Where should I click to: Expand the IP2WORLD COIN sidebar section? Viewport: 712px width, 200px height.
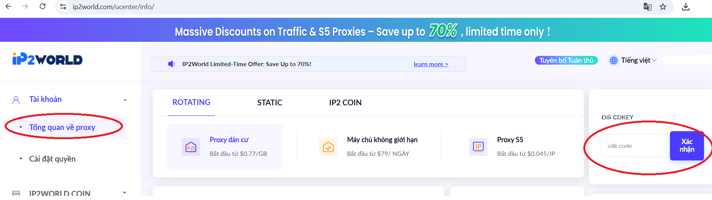[125, 193]
